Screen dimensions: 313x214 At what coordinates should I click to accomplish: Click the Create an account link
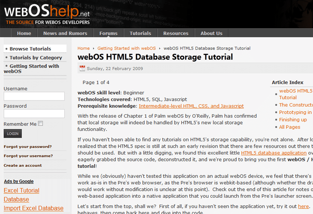[x=23, y=165]
